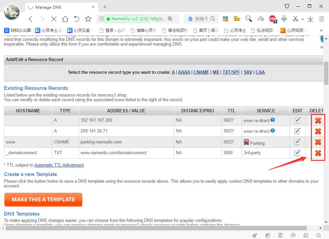Click the trash icon in status bar

(280, 235)
